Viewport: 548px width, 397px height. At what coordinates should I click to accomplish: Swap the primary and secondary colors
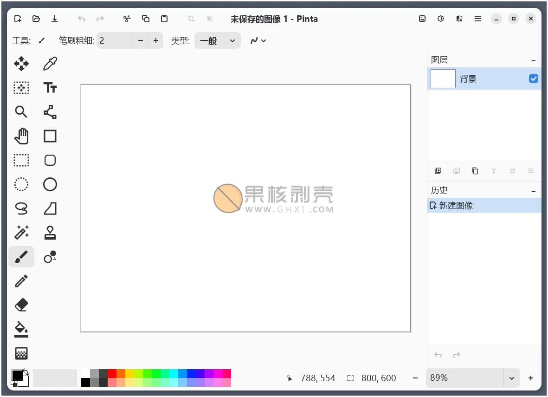click(x=26, y=371)
